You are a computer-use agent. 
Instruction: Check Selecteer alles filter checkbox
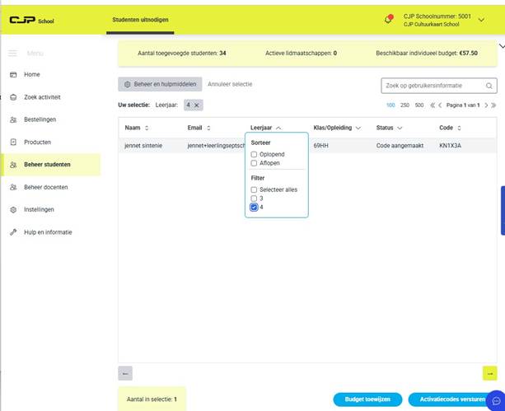coord(254,189)
